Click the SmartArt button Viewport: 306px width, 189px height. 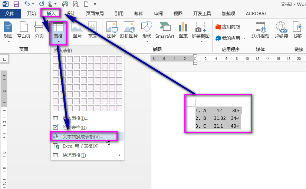click(x=165, y=30)
